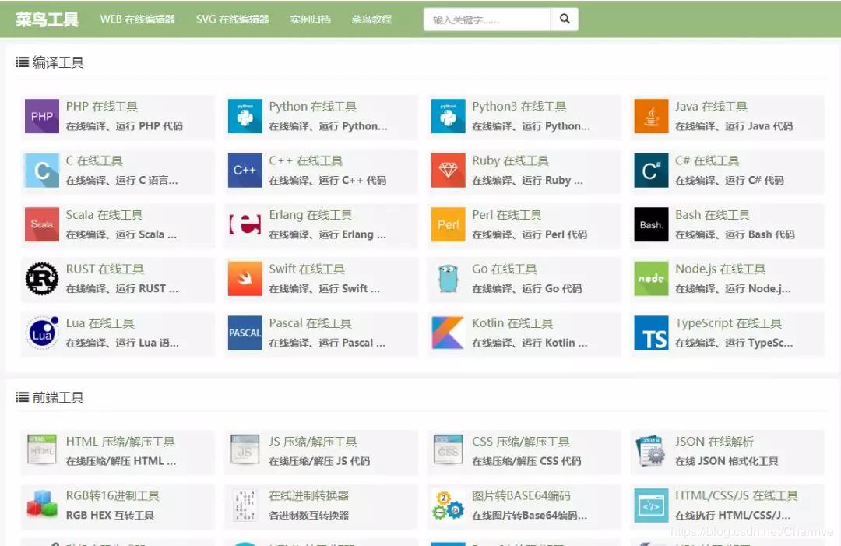Click the yellow Perl icon
This screenshot has width=841, height=546.
448,224
